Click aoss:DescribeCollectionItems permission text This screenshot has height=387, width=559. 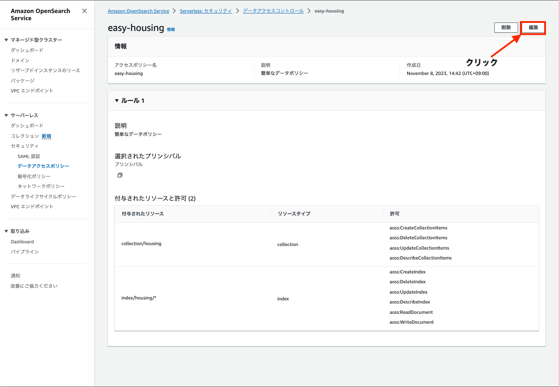coord(421,258)
